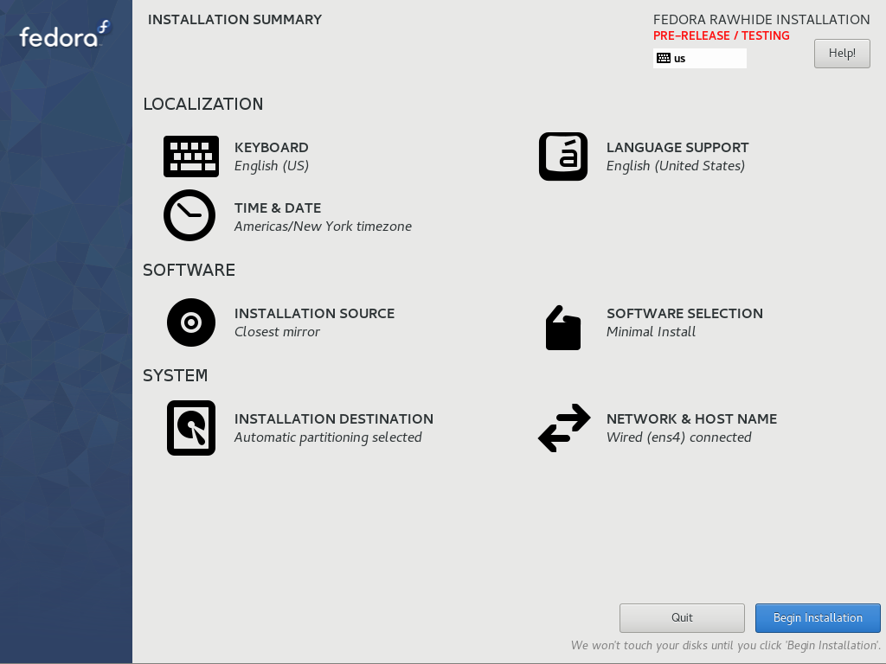Click the small keyboard layout icon next to 'us'

tap(664, 58)
